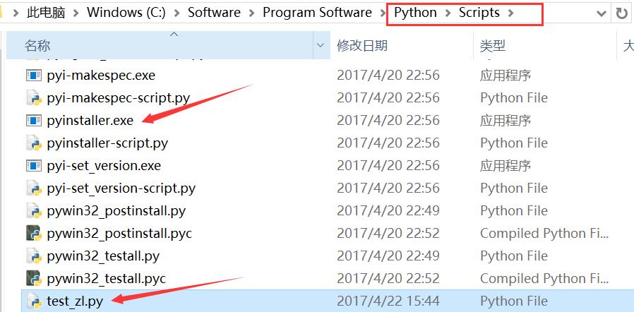This screenshot has height=312, width=634.
Task: Select the file name pywin32_testall.py
Action: click(103, 256)
